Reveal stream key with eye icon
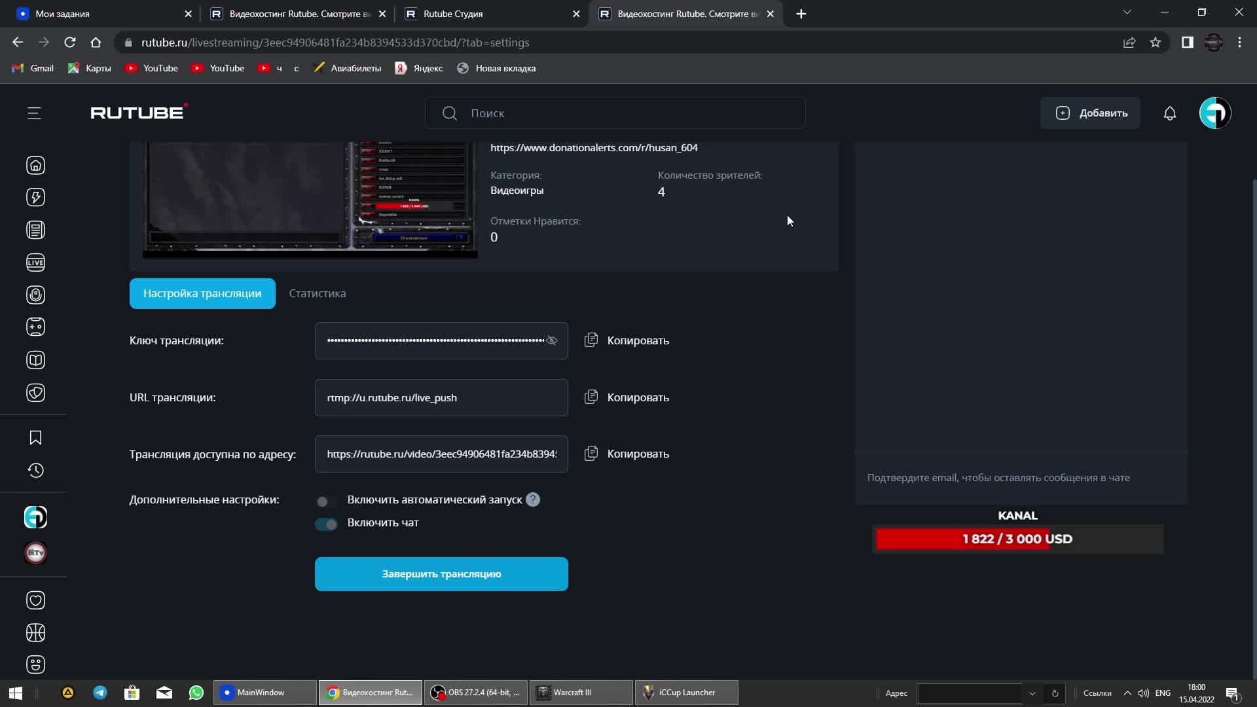The height and width of the screenshot is (707, 1257). coord(552,340)
